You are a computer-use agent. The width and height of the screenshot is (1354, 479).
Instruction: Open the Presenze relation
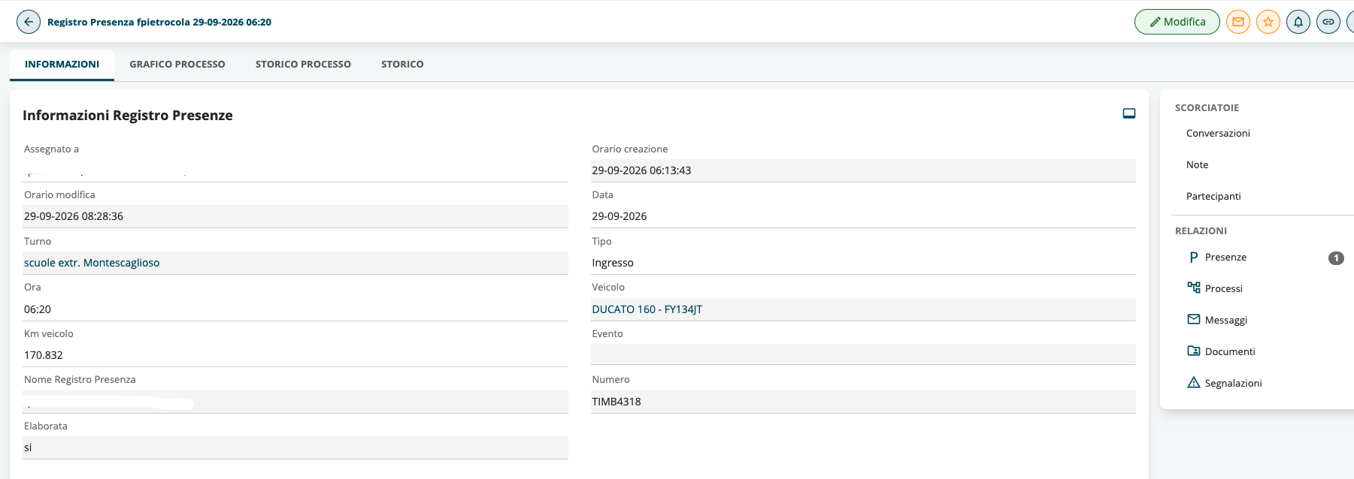[1225, 257]
